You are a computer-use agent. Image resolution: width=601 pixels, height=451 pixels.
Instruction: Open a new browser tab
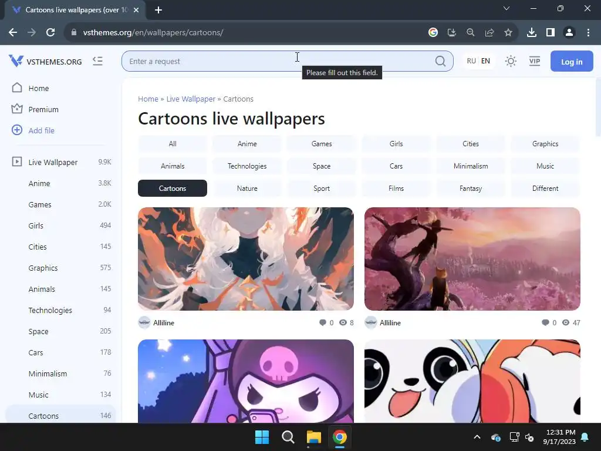(158, 10)
